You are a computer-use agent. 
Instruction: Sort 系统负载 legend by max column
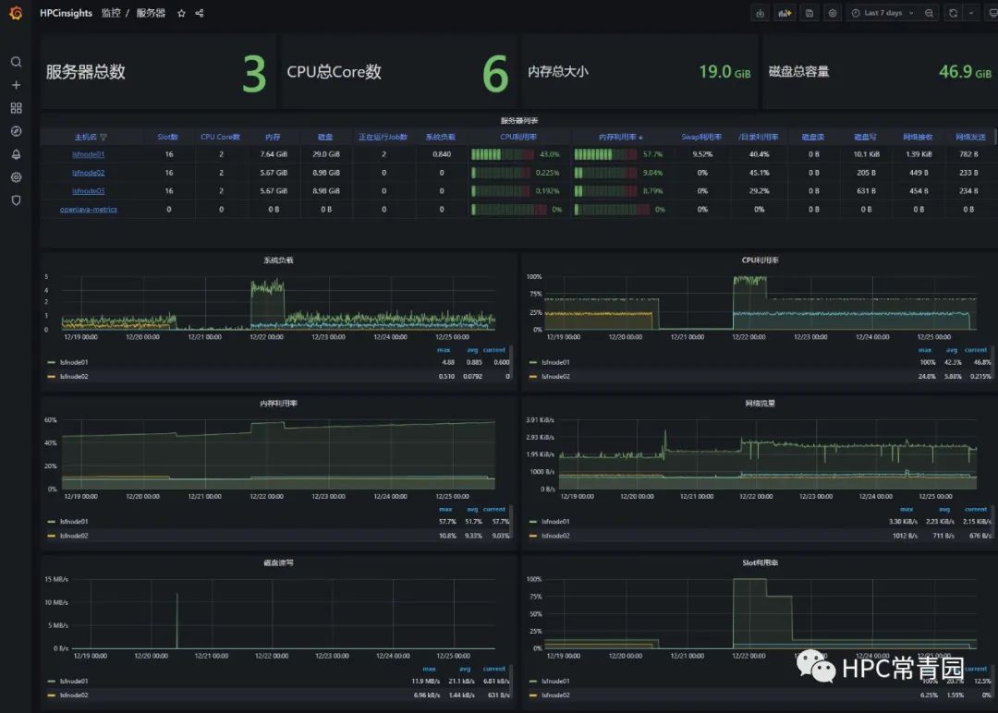click(x=444, y=350)
